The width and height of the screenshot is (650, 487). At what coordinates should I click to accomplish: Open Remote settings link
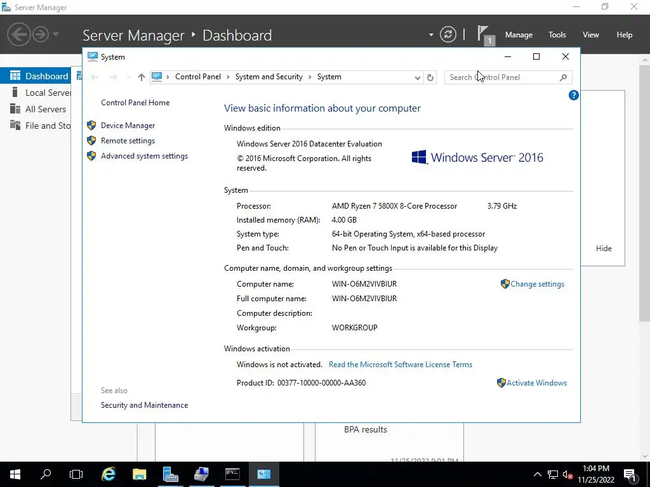(128, 141)
